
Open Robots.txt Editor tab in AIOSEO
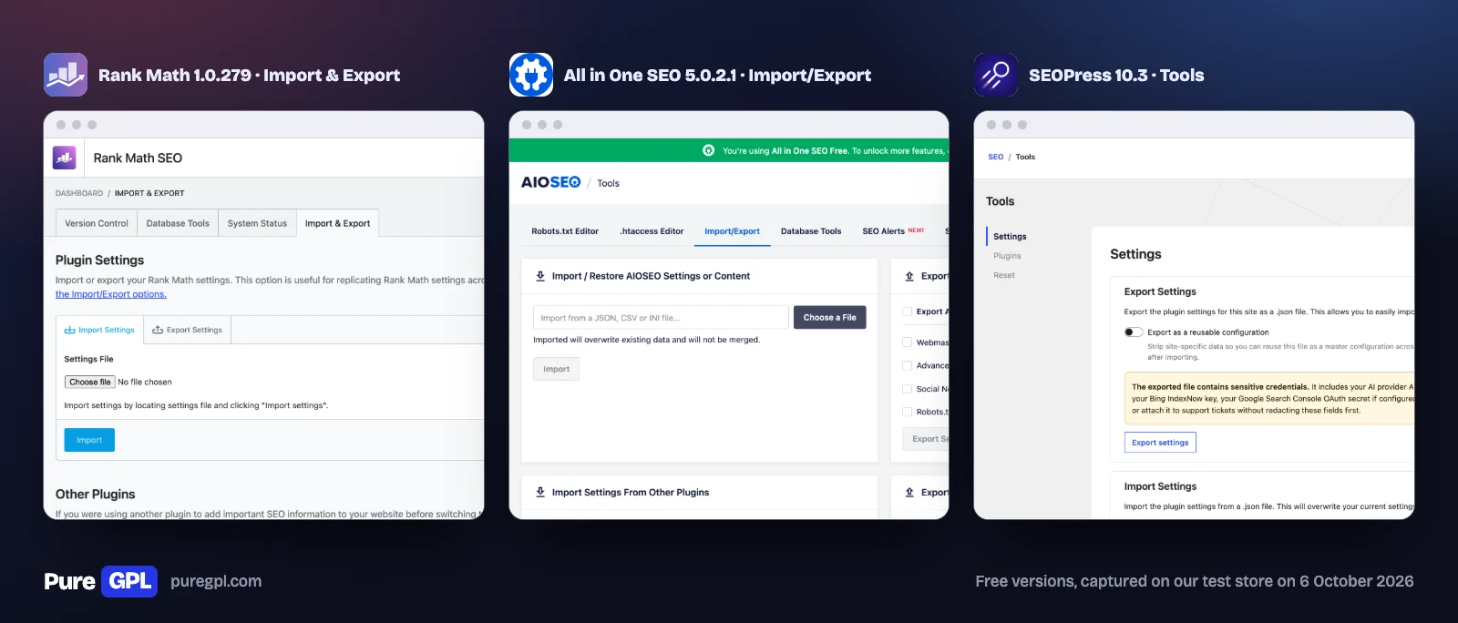[x=565, y=231]
